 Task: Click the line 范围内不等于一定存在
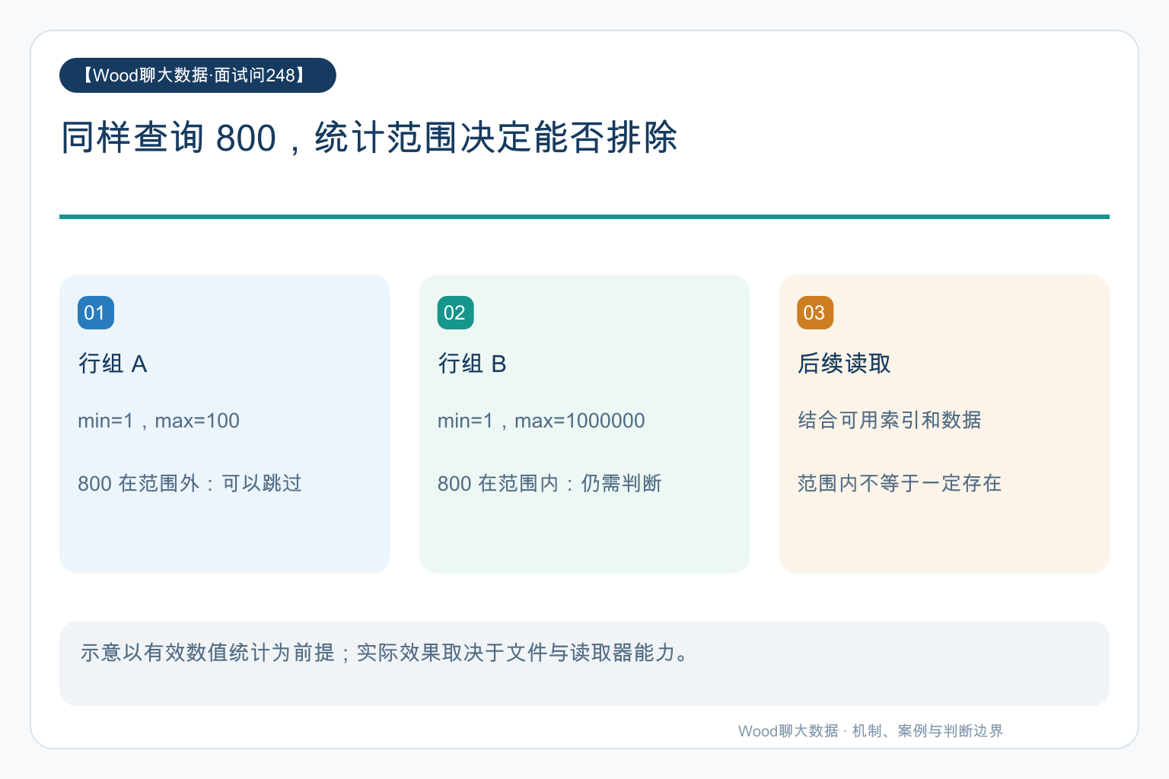[x=900, y=483]
